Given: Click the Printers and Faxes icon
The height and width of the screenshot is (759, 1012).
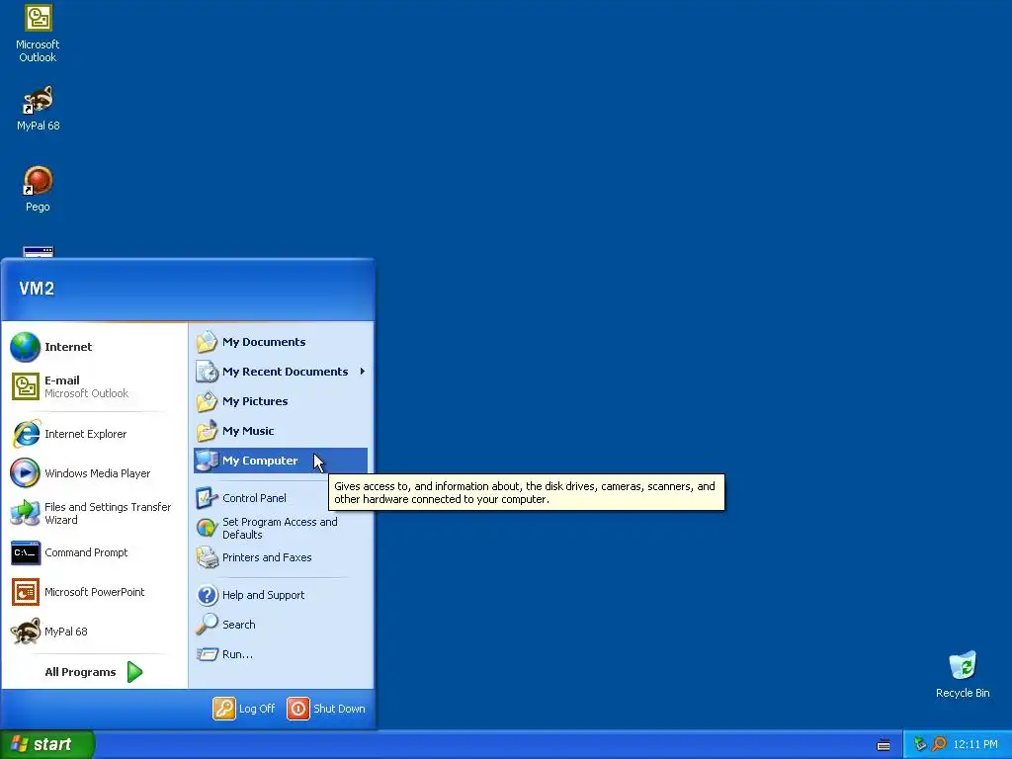Looking at the screenshot, I should point(207,557).
